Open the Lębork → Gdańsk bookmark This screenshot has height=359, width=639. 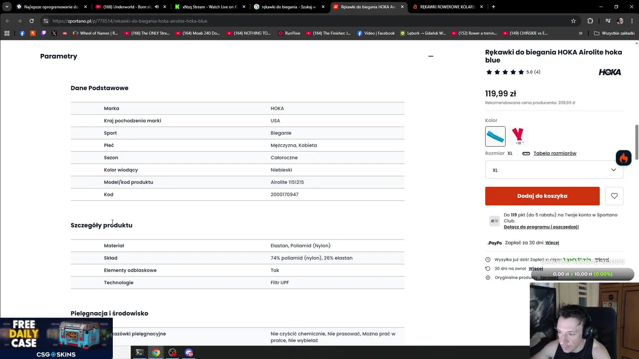click(423, 33)
